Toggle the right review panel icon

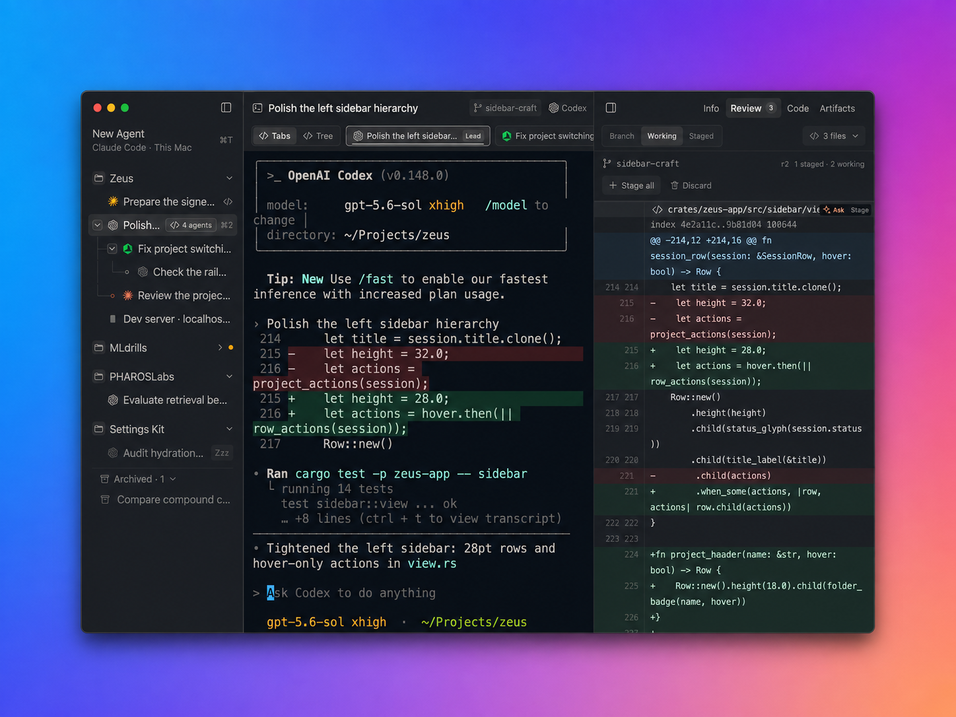click(x=611, y=108)
